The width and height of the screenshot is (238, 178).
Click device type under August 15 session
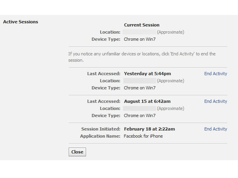click(140, 116)
